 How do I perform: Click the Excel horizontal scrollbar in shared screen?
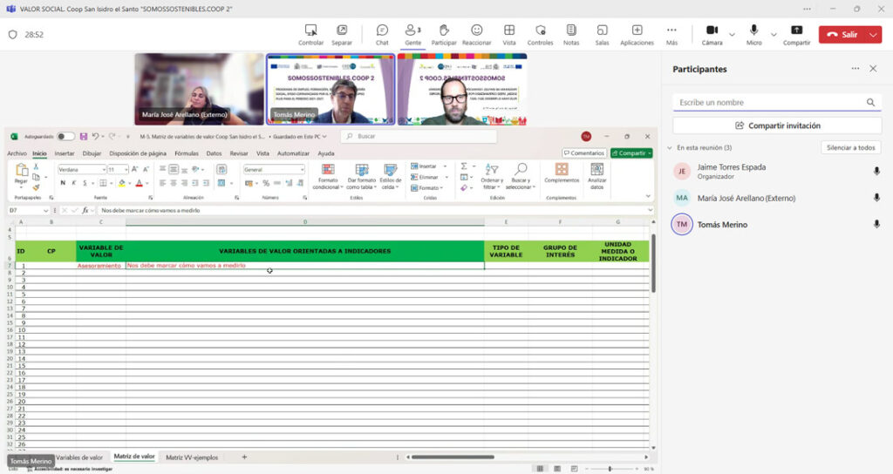pyautogui.click(x=452, y=457)
